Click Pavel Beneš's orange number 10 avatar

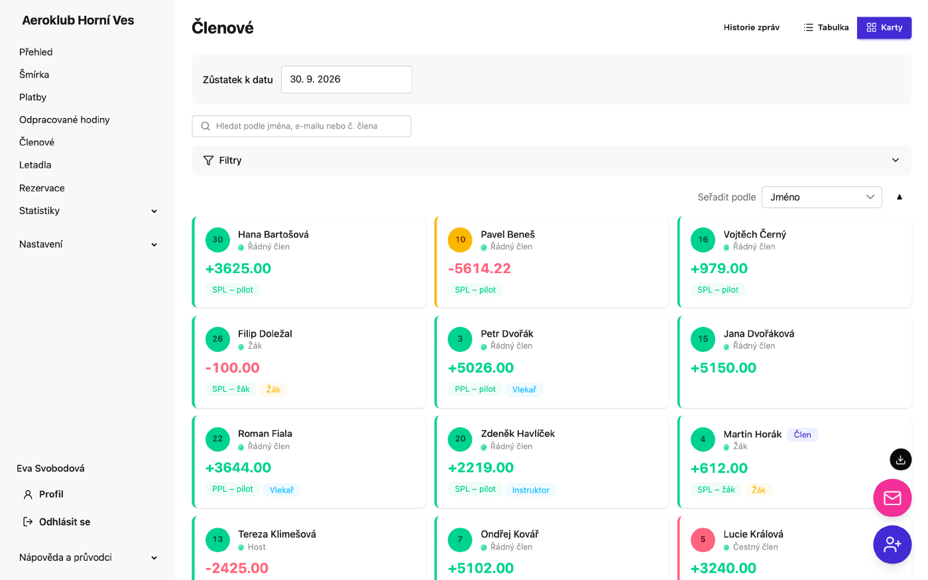pos(460,240)
